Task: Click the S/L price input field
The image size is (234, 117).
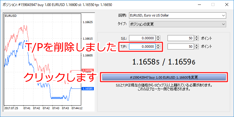Action: 142,38
